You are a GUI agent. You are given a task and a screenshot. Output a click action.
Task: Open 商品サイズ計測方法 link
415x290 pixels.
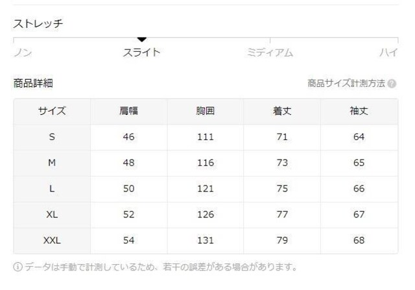coord(346,84)
